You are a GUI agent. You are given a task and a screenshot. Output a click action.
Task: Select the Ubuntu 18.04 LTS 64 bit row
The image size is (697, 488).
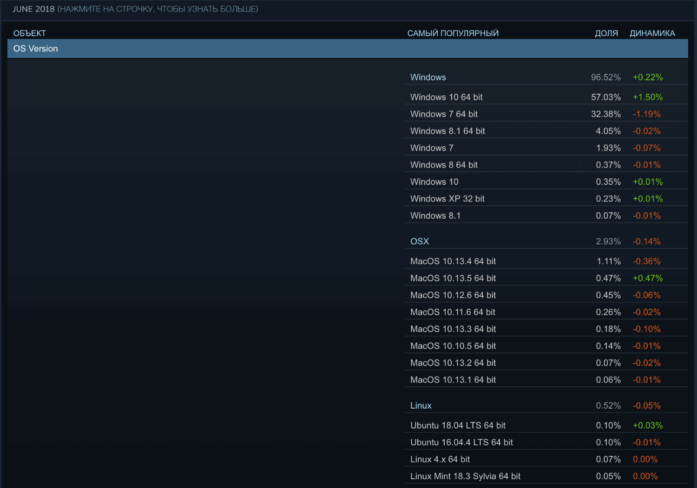(x=546, y=426)
